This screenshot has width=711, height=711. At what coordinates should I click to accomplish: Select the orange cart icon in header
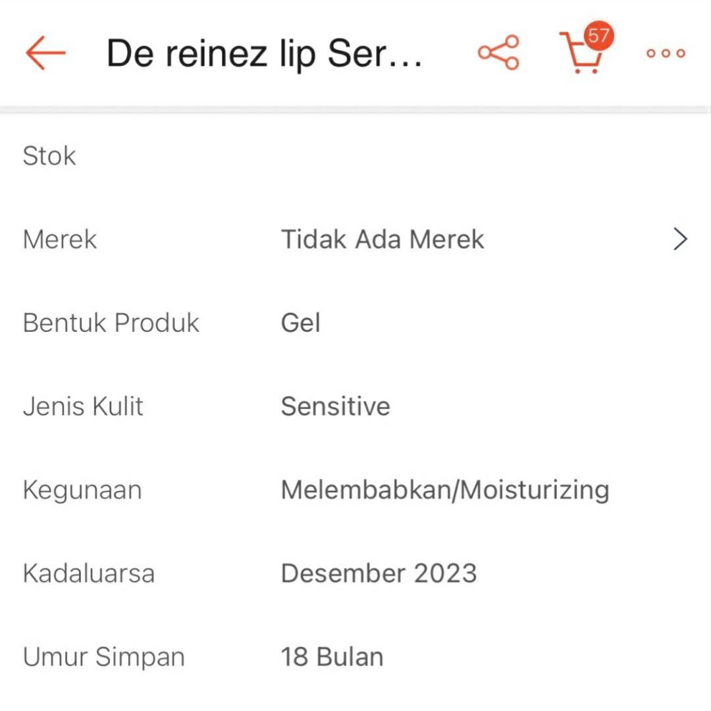[x=582, y=56]
